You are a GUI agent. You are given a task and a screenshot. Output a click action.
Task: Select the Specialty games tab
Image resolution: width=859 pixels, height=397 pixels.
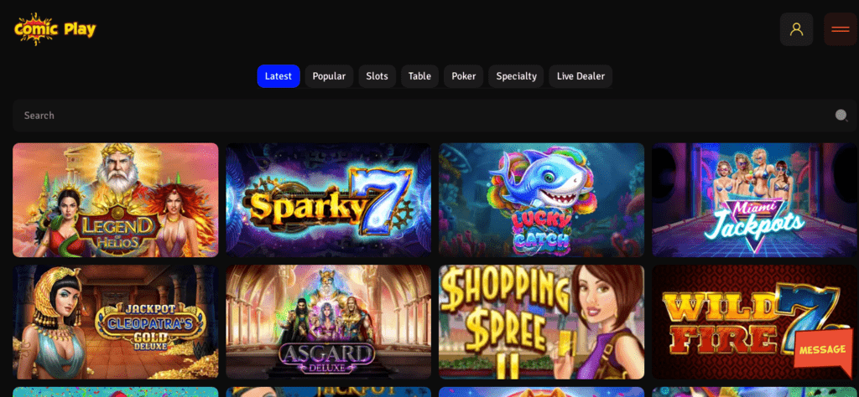(516, 76)
